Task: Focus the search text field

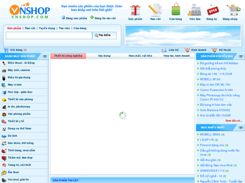Action: [x=49, y=36]
